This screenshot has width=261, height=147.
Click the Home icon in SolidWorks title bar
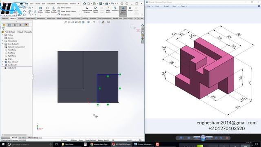point(84,4)
